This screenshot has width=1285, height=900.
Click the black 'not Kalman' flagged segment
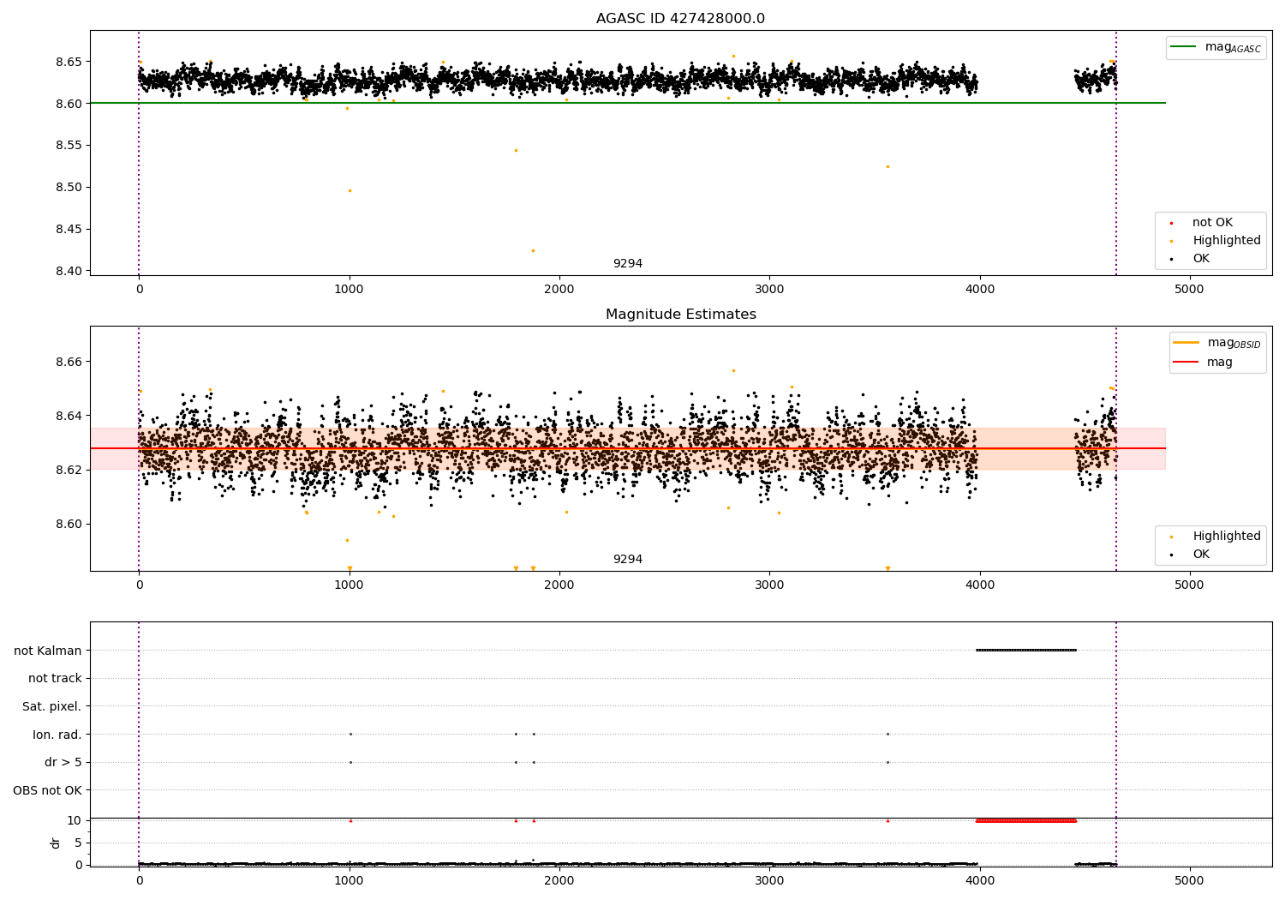coord(1025,650)
